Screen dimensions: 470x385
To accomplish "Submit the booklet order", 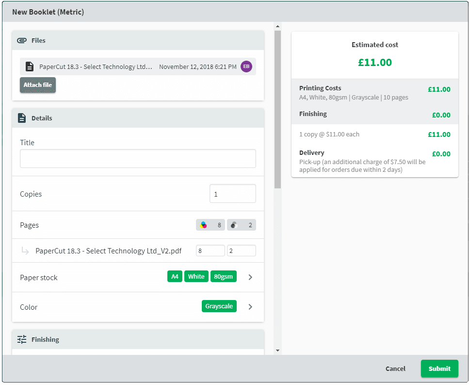I will (439, 368).
